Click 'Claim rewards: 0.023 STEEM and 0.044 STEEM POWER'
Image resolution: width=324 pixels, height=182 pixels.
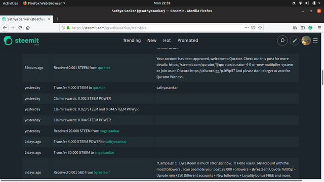pos(96,109)
